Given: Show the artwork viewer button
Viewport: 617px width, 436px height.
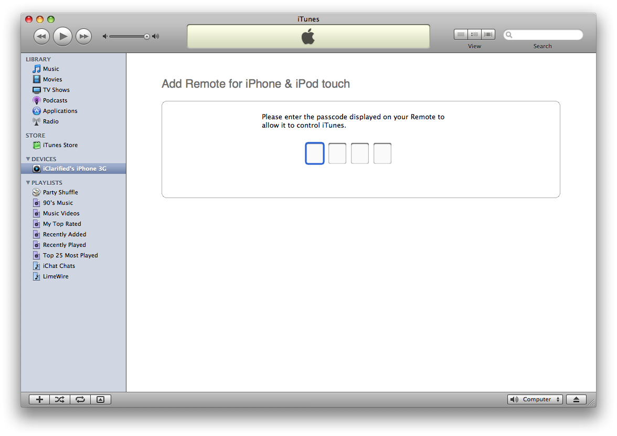Looking at the screenshot, I should point(101,399).
